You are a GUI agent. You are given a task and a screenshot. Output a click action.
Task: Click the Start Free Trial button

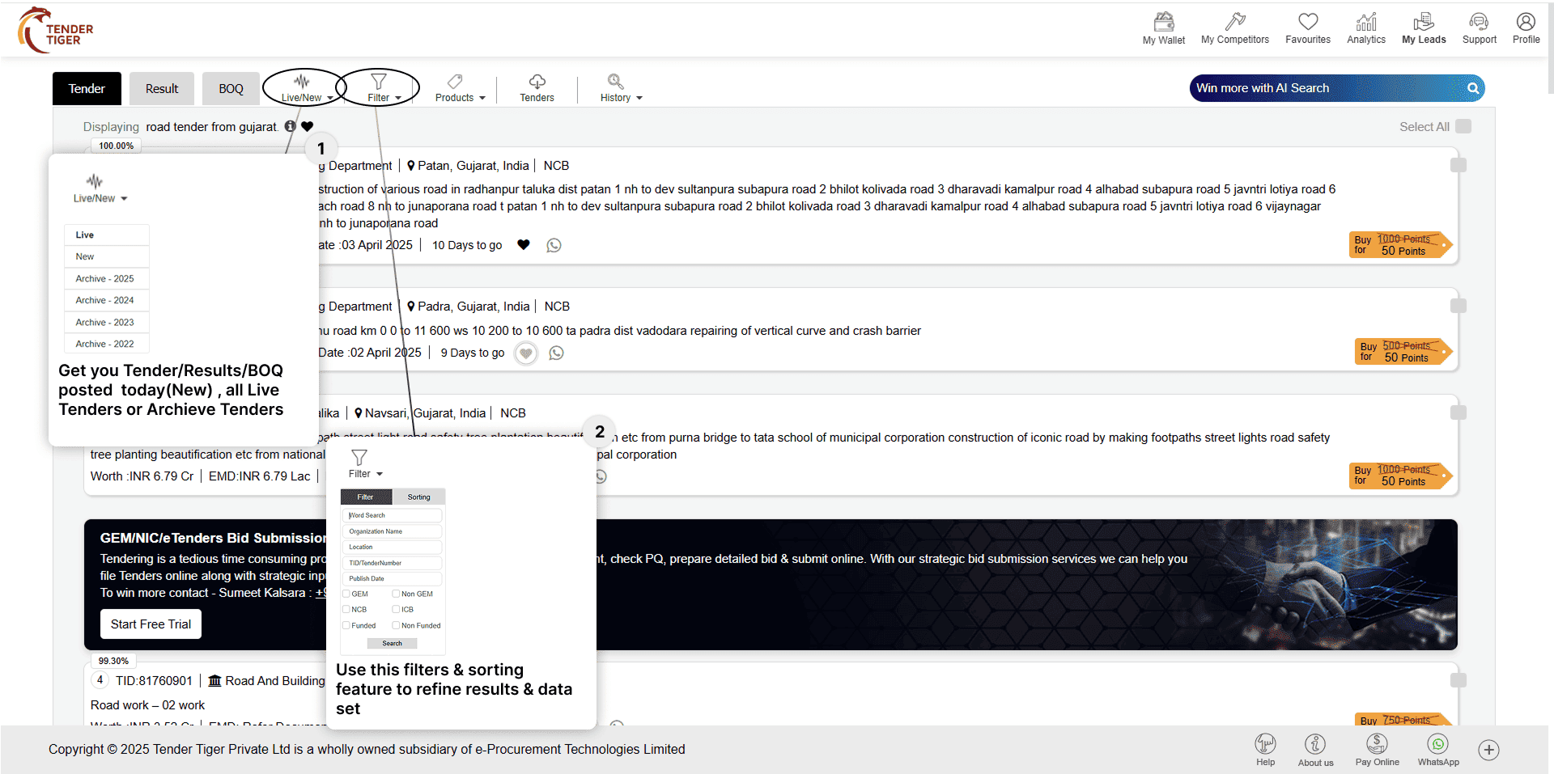point(151,624)
